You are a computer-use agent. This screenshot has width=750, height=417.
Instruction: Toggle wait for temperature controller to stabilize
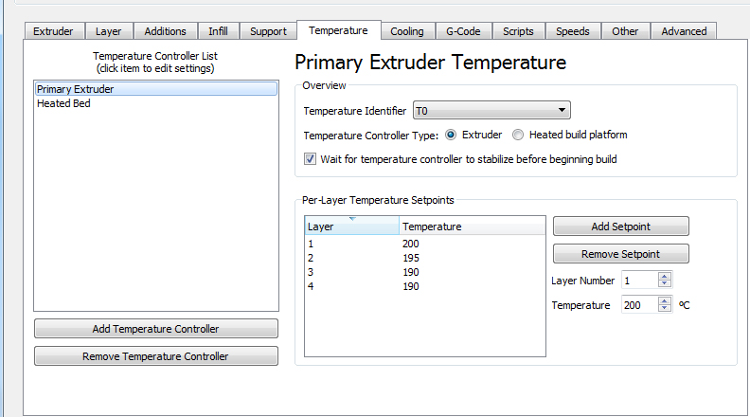pyautogui.click(x=310, y=159)
